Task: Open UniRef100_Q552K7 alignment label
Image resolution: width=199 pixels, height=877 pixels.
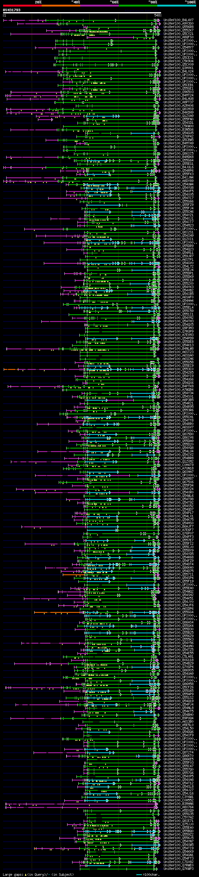Action: 178,30
